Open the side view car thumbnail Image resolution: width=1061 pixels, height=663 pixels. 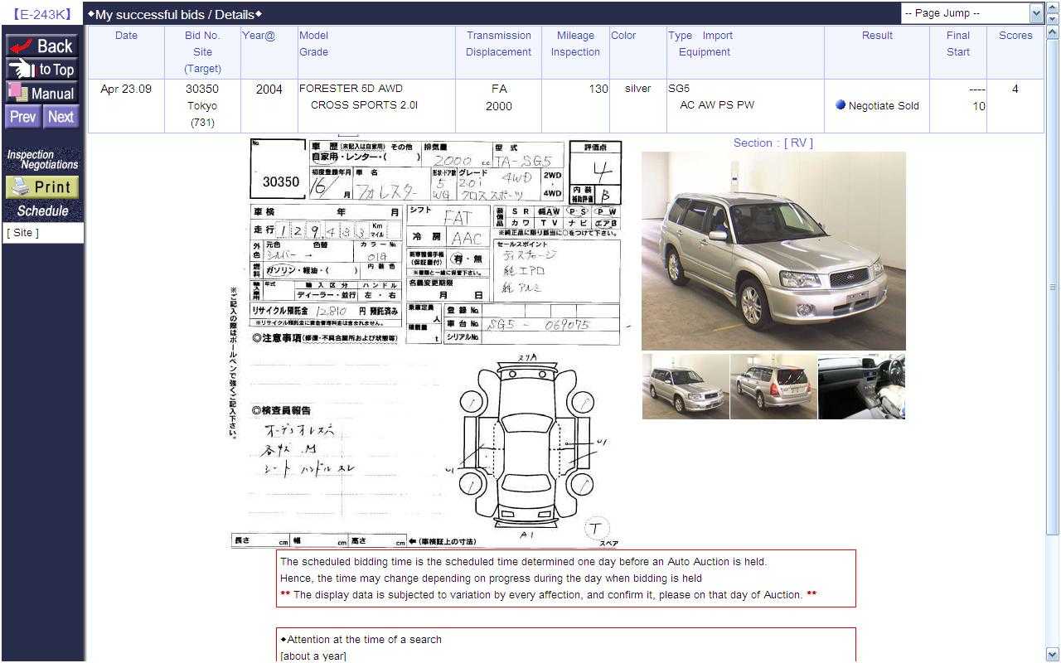(x=686, y=386)
